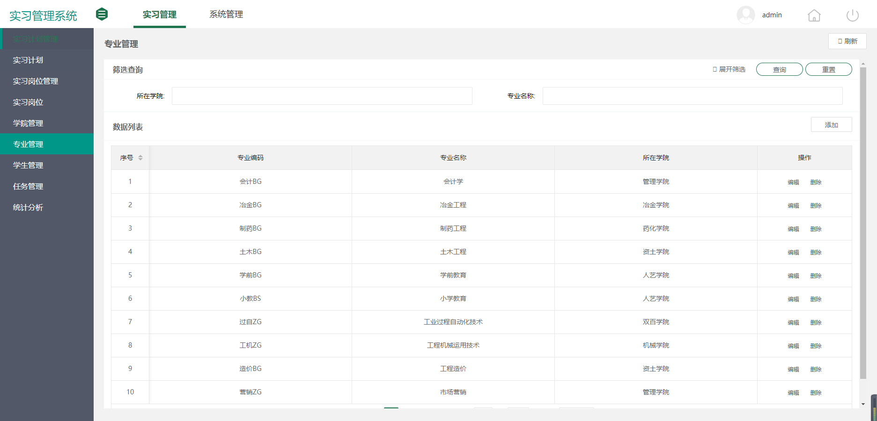Screen dimensions: 877x421
Task: Open 实习岗位 in the sidebar
Action: [47, 102]
